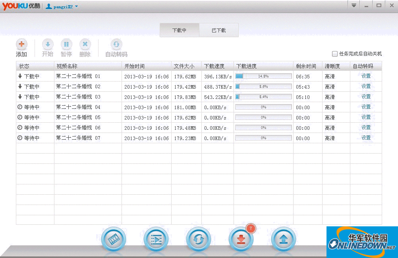Click the bottom refresh/convert round button
This screenshot has height=258, width=398.
[x=199, y=239]
